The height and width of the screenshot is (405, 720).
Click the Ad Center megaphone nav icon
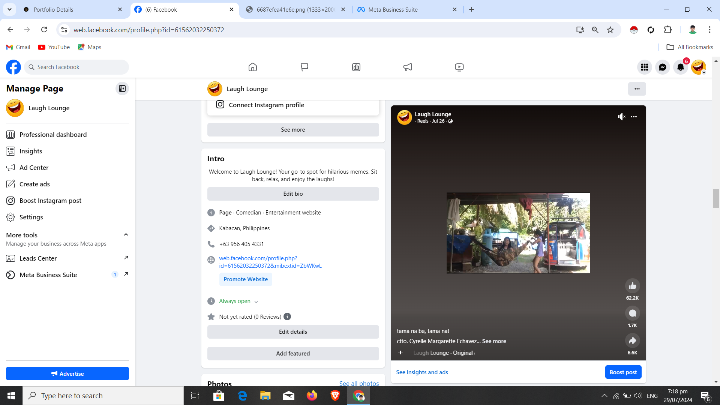pyautogui.click(x=408, y=67)
